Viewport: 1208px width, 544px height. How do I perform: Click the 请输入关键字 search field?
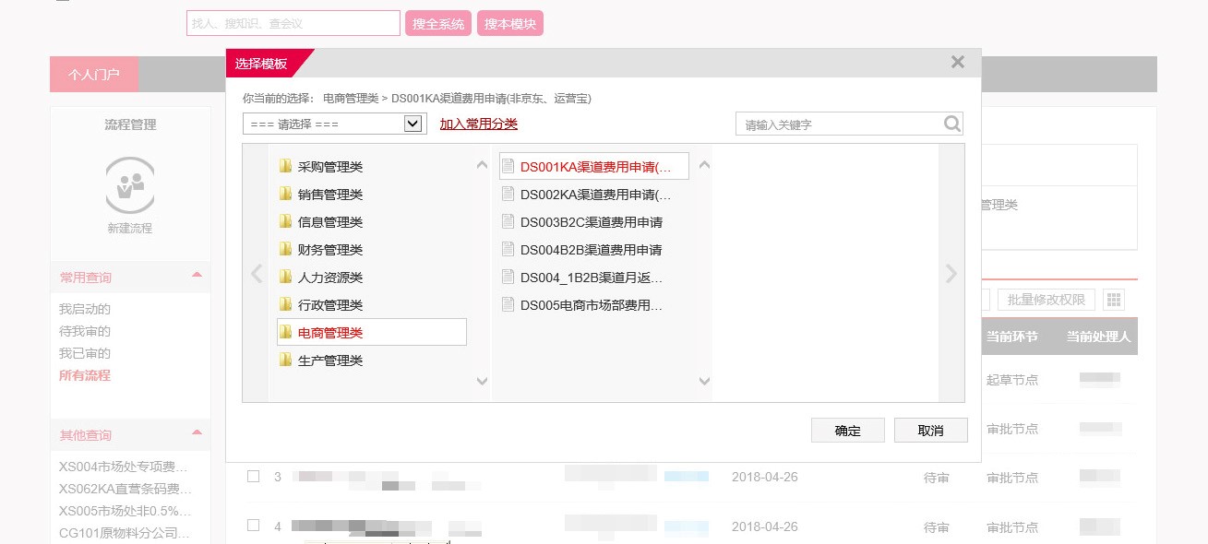click(x=838, y=124)
